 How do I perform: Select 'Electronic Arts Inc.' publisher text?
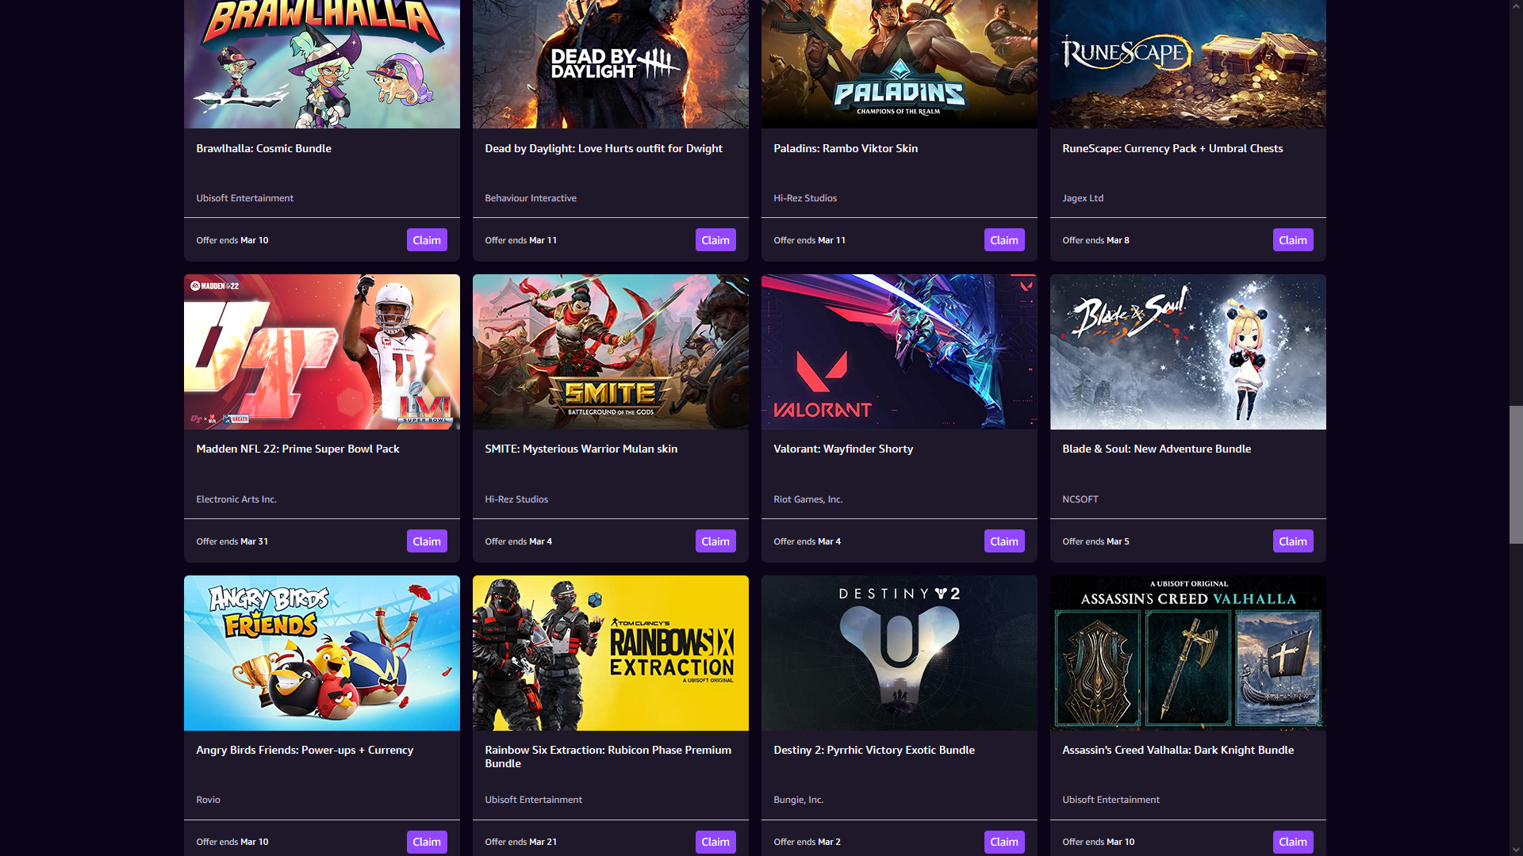[236, 499]
